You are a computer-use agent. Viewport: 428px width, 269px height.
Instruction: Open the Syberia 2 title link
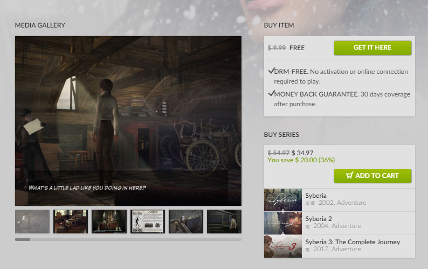[x=319, y=219]
